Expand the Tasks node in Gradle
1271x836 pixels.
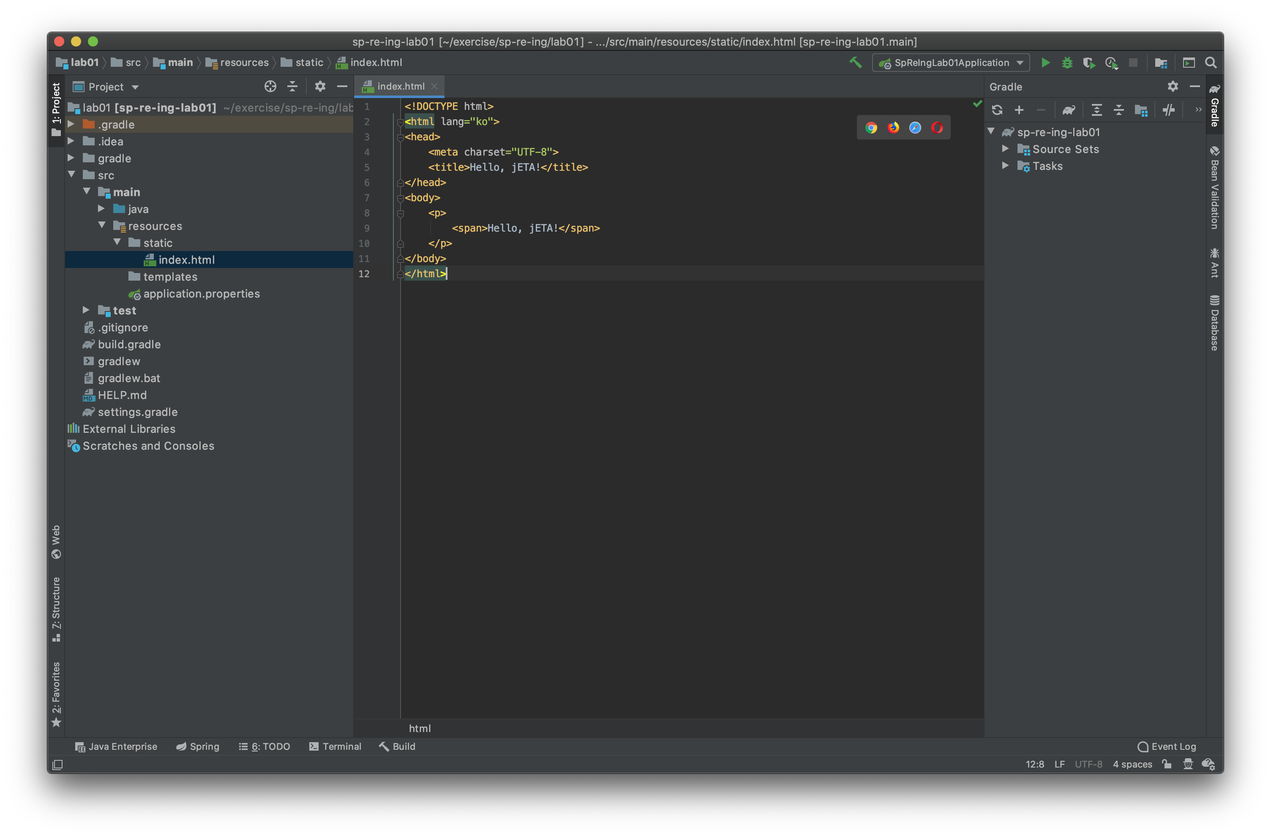click(1005, 166)
